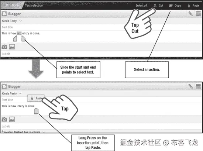Click the Blogger logo in the upper screen
The image size is (203, 151).
pos(4,14)
